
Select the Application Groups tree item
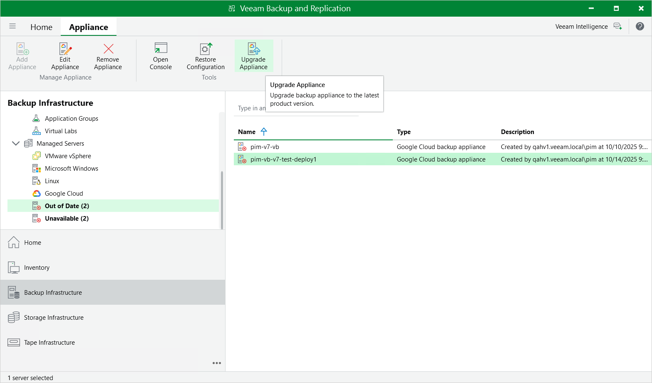click(x=72, y=118)
